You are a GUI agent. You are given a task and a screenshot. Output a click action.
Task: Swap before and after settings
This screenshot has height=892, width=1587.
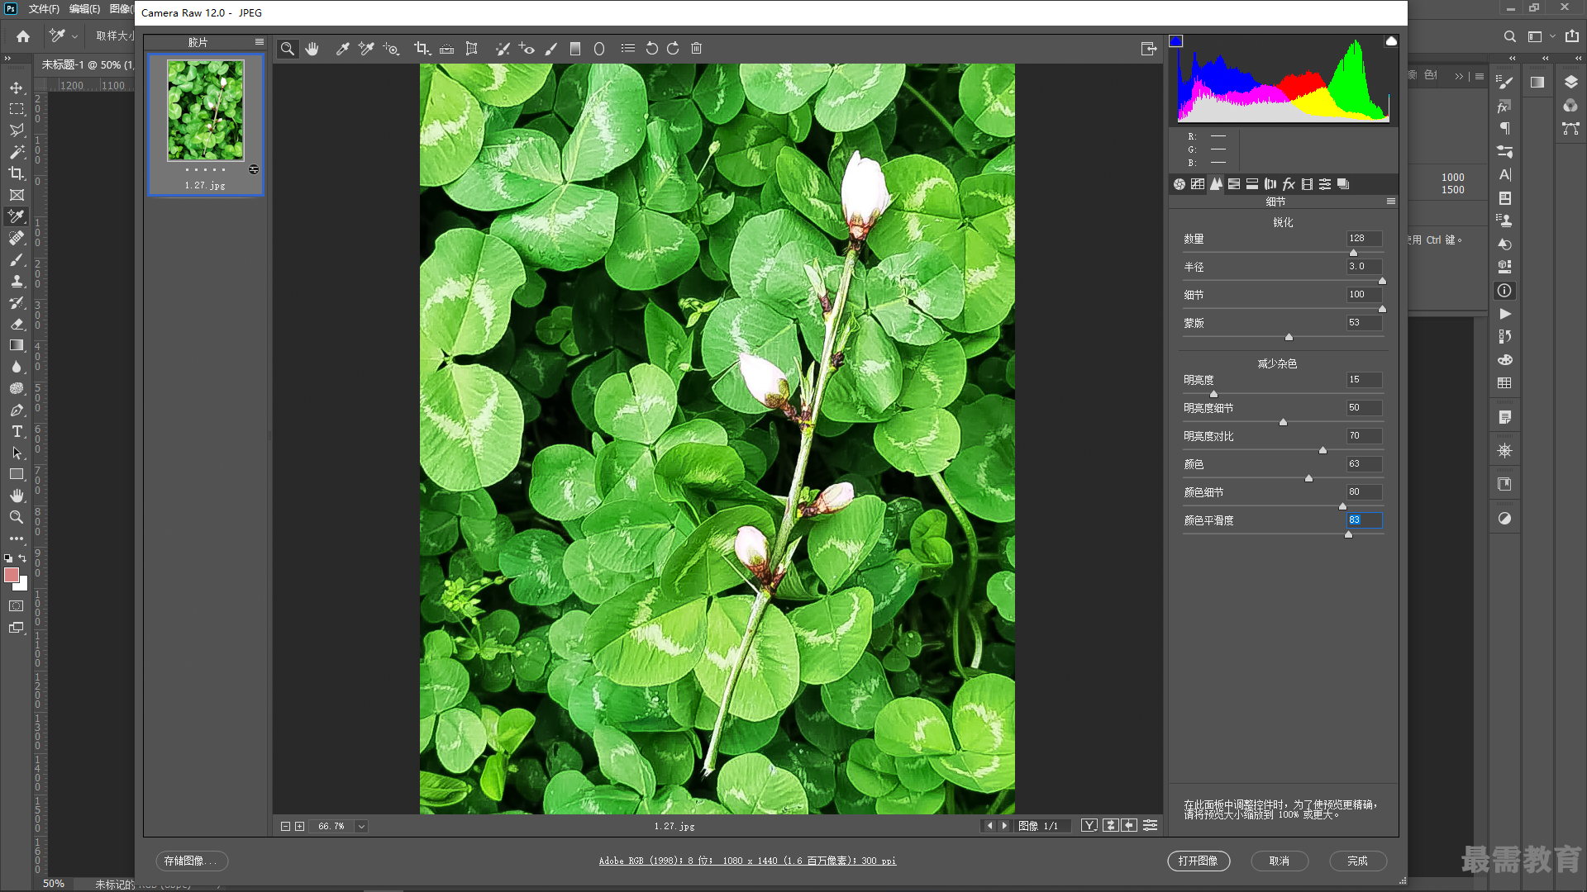[1110, 825]
